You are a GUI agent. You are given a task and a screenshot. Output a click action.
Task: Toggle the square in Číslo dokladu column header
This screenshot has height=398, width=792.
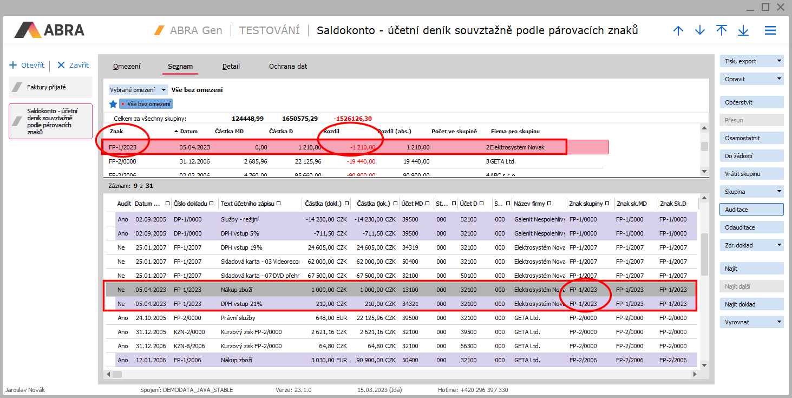211,204
